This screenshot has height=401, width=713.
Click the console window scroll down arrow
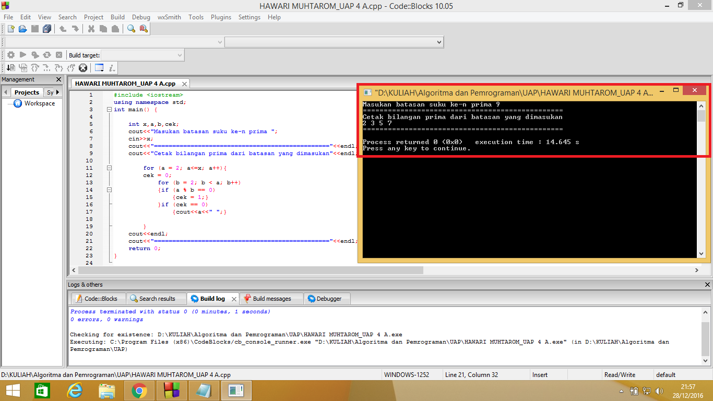[701, 254]
